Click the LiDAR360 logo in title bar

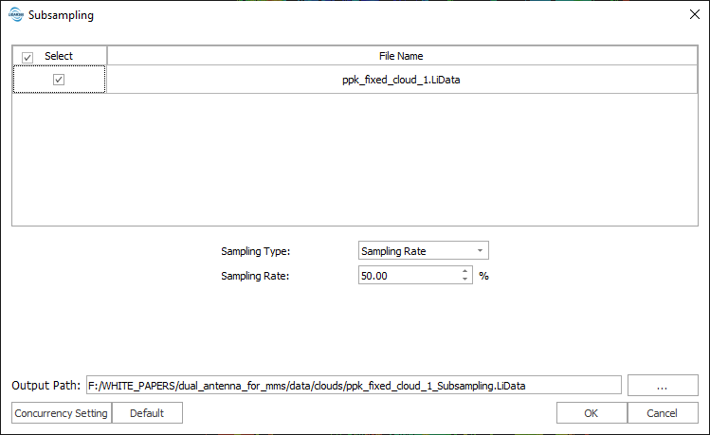click(x=15, y=15)
